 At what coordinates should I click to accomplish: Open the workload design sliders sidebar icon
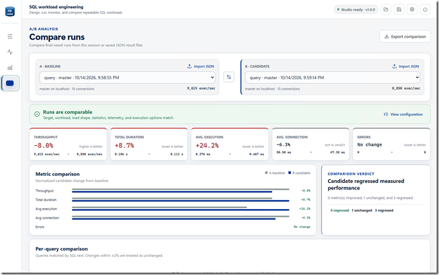[10, 36]
